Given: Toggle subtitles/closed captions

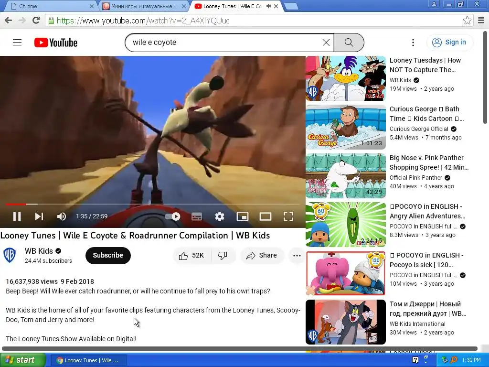Looking at the screenshot, I should coord(196,216).
